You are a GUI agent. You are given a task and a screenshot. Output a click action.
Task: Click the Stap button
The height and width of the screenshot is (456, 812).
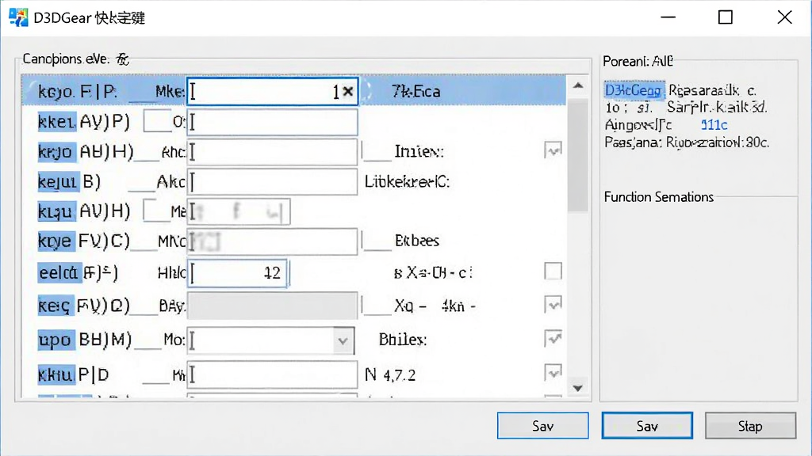(x=750, y=425)
